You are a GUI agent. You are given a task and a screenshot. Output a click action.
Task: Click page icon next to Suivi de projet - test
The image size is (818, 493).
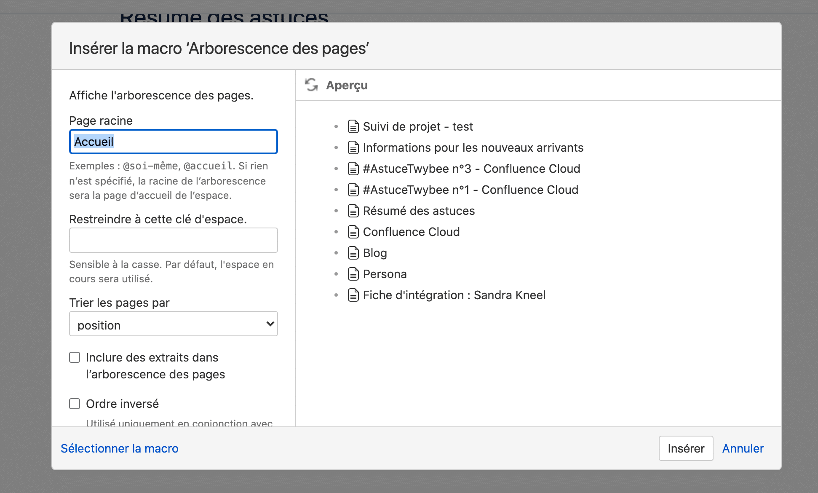point(353,126)
